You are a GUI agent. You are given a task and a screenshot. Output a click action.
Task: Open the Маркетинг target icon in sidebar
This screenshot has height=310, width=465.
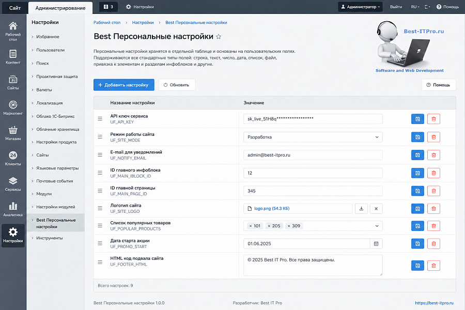(x=13, y=104)
